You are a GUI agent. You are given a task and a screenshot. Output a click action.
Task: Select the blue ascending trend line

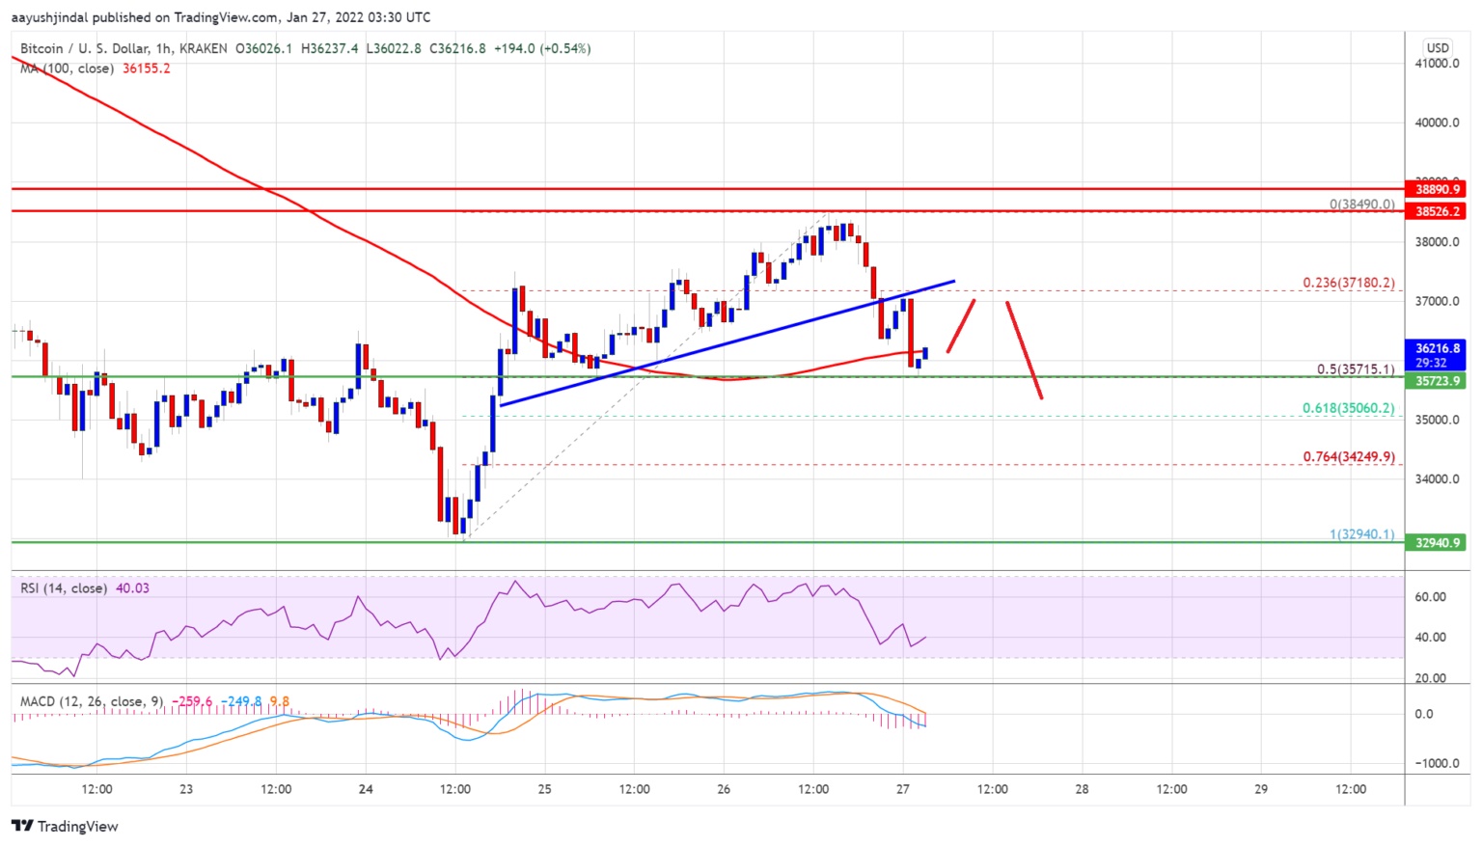727,343
